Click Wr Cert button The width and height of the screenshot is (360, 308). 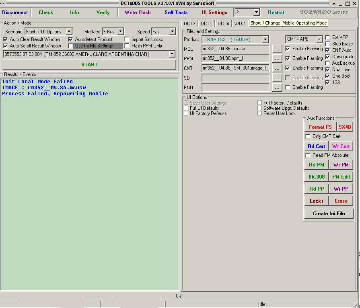click(341, 146)
